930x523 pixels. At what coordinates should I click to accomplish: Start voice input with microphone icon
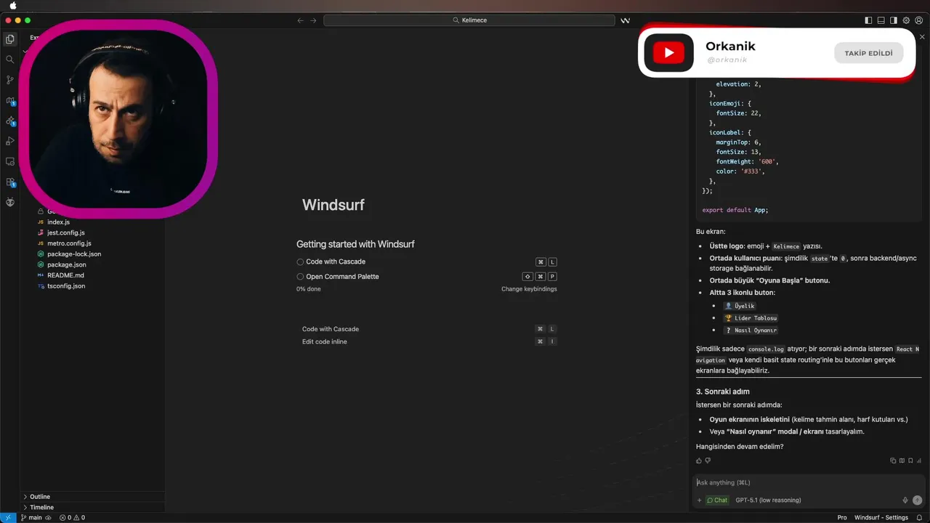(905, 500)
